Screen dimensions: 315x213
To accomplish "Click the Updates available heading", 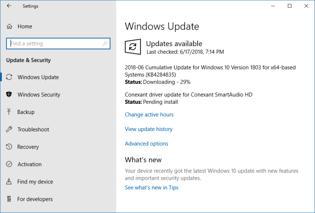I will pyautogui.click(x=174, y=44).
